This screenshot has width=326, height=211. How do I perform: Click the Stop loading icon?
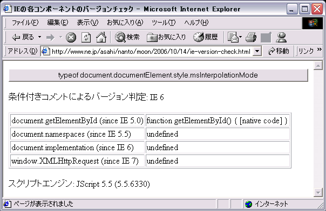(x=71, y=38)
